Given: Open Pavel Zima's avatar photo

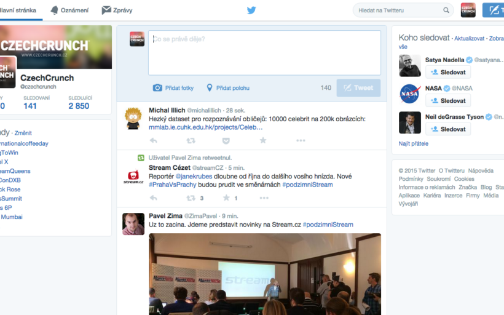Looking at the screenshot, I should tap(133, 224).
